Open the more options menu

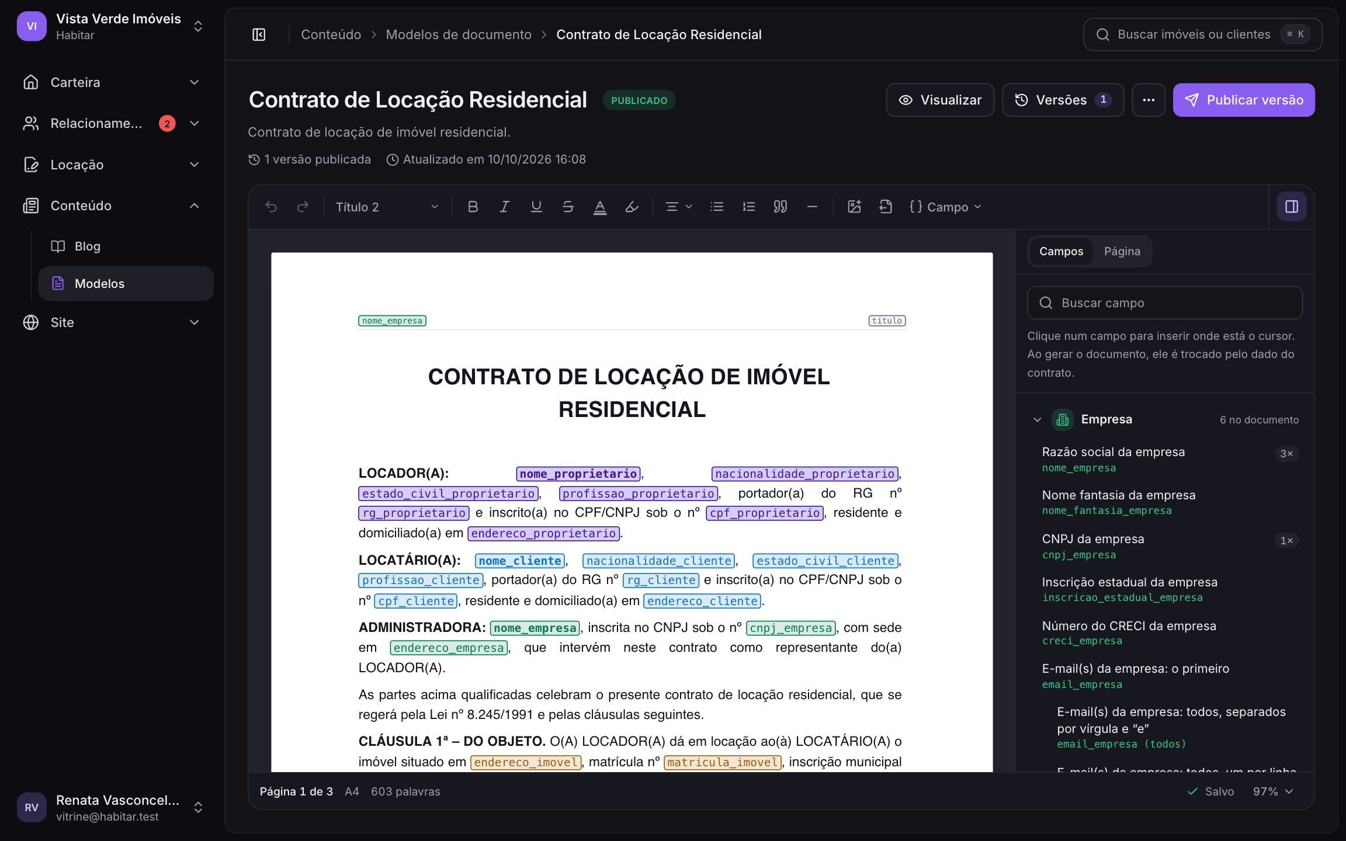pyautogui.click(x=1148, y=100)
